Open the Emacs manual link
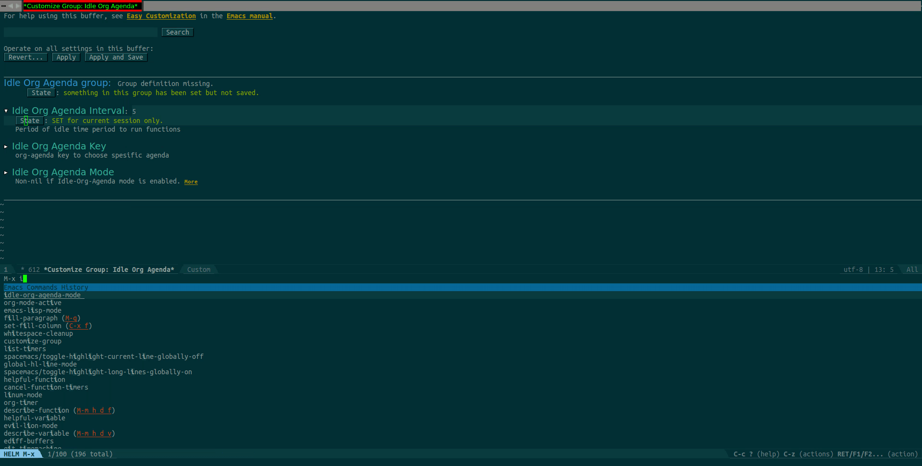The image size is (922, 466). [250, 16]
